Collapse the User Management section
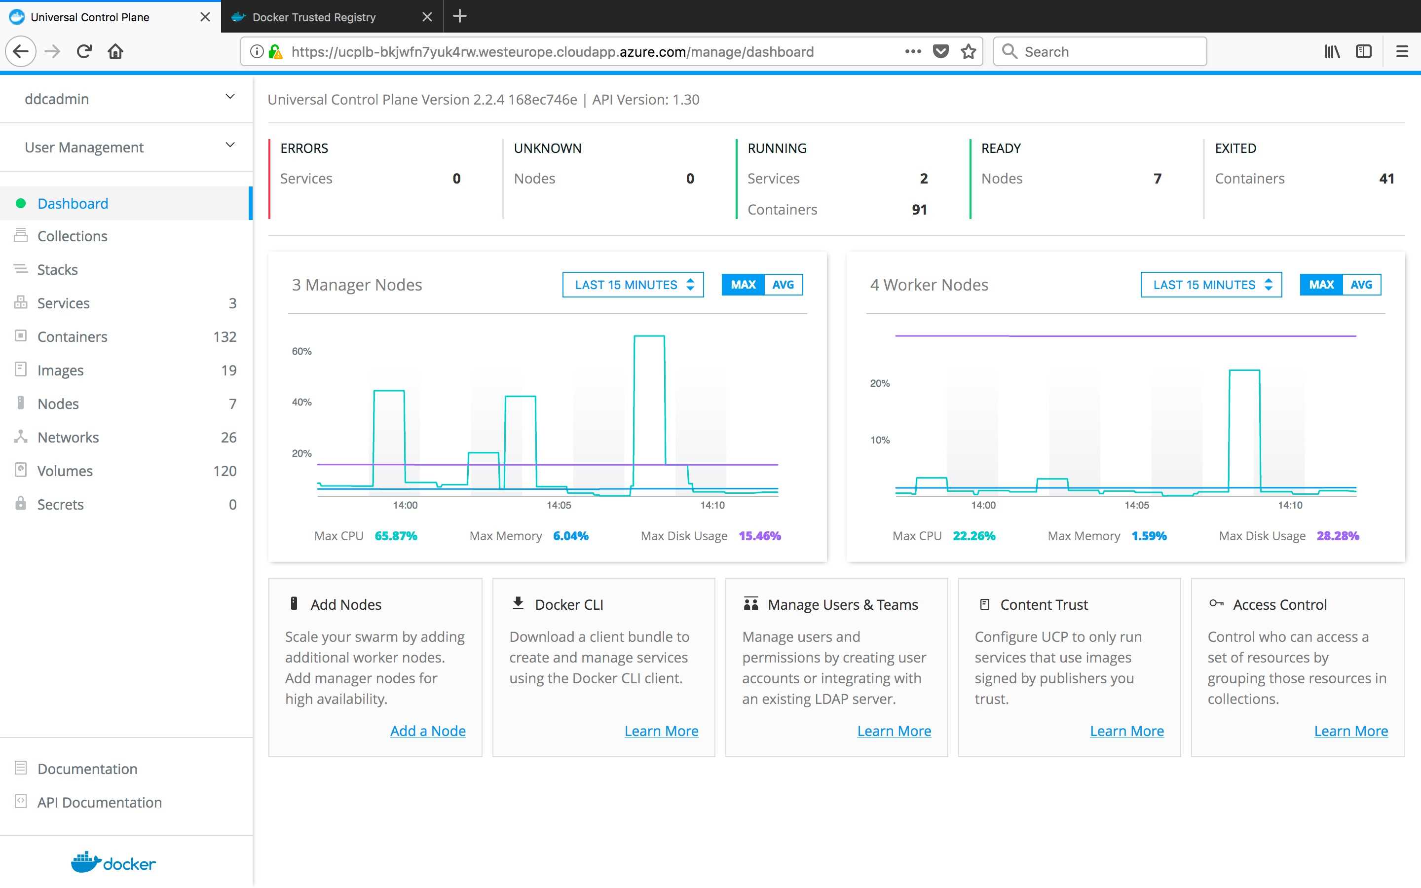 [x=230, y=145]
